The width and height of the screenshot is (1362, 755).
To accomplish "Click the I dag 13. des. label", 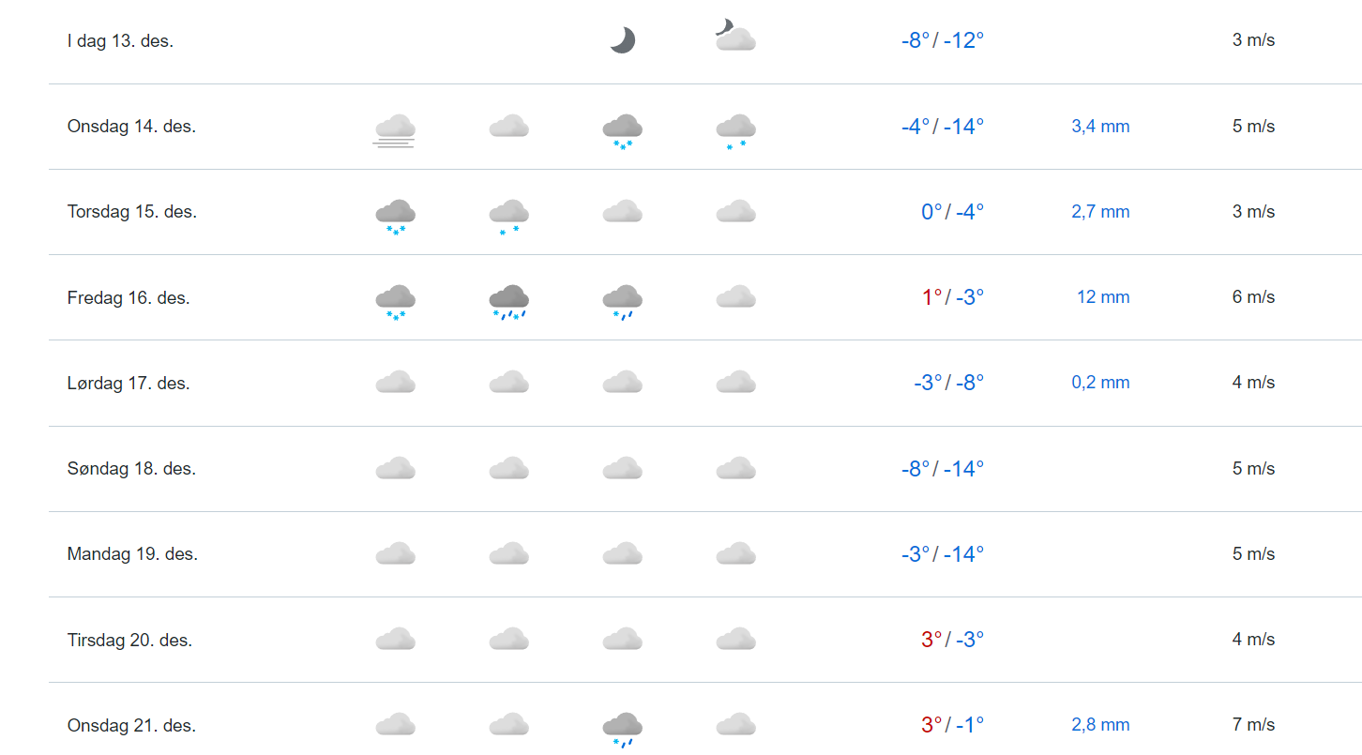I will point(120,41).
